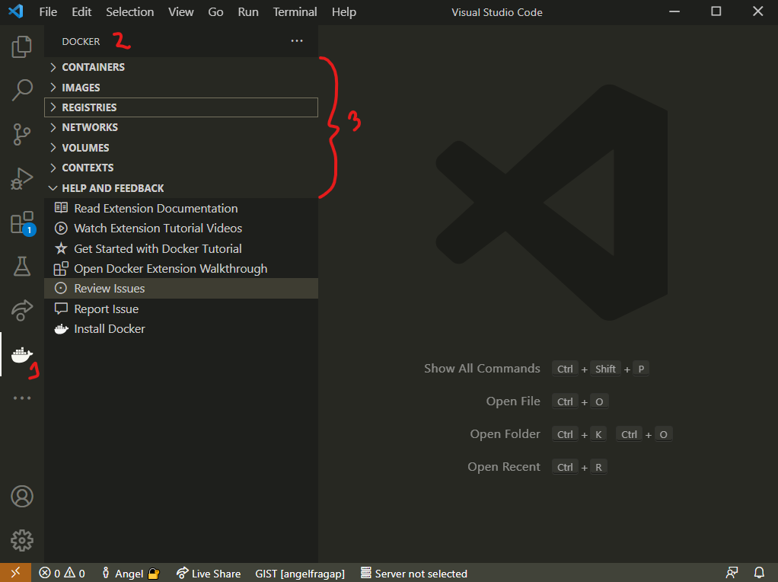Click the DOCKER panel title

click(x=81, y=42)
